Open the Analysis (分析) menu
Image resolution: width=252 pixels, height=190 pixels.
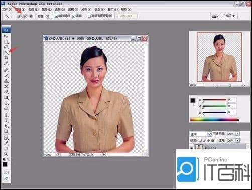(86, 10)
